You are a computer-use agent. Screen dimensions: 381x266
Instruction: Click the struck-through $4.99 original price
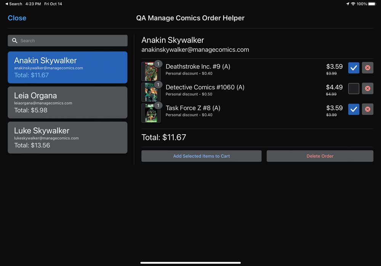pyautogui.click(x=331, y=94)
